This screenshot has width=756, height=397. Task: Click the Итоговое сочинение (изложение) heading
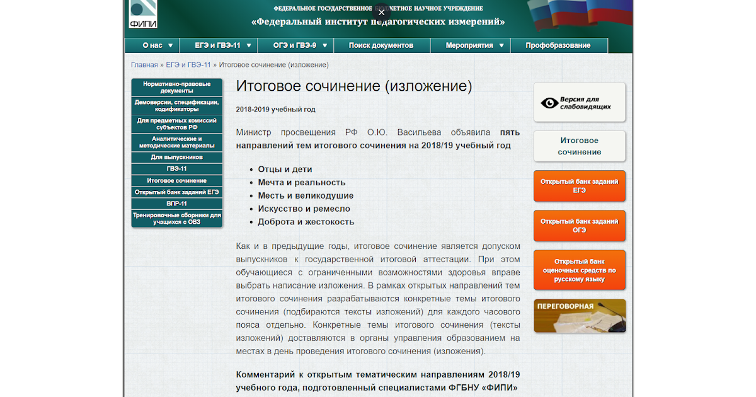click(x=354, y=86)
